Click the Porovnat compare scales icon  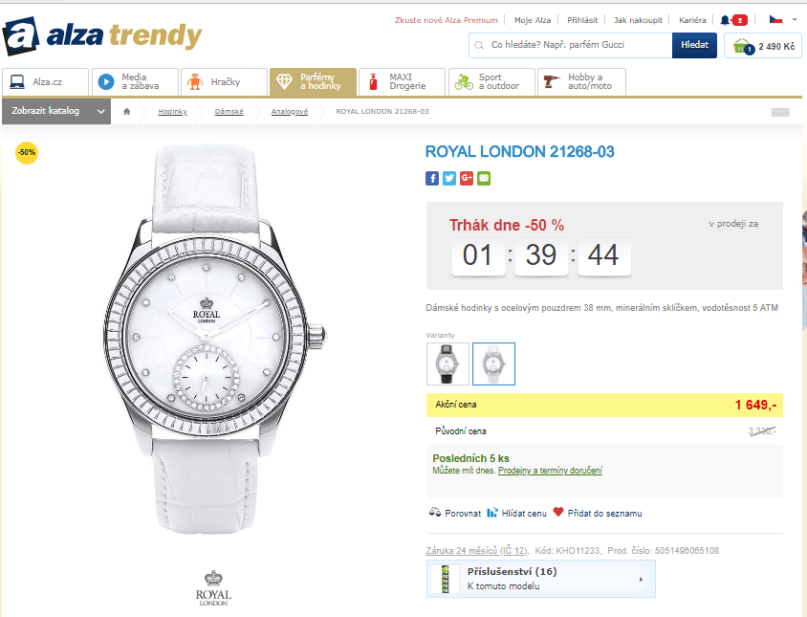(x=434, y=513)
